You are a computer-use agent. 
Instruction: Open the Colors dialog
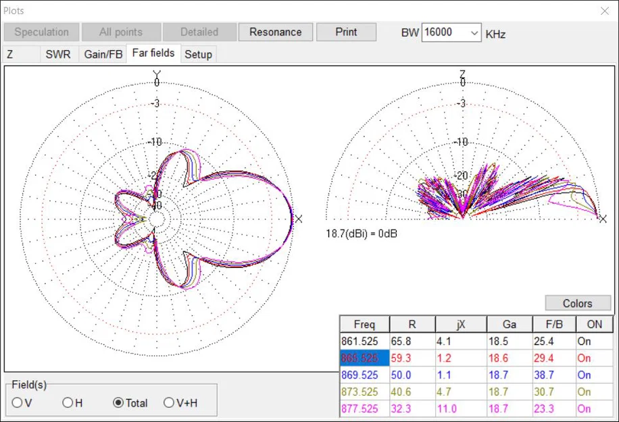577,303
